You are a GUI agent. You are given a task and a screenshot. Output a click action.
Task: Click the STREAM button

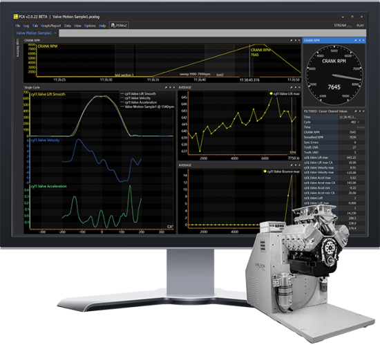click(343, 26)
